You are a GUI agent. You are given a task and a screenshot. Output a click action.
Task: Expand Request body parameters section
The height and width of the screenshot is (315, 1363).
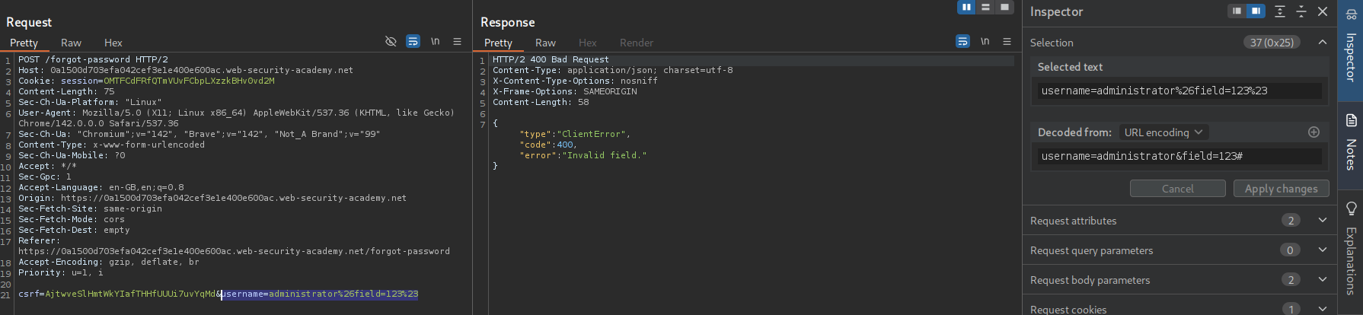pos(1322,280)
